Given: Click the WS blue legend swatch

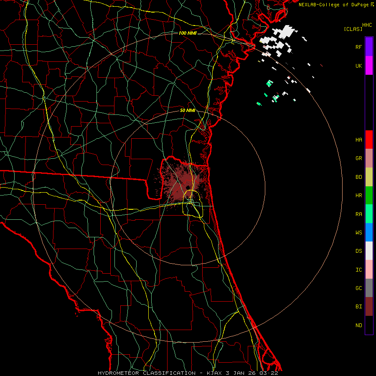Looking at the screenshot, I should (369, 232).
